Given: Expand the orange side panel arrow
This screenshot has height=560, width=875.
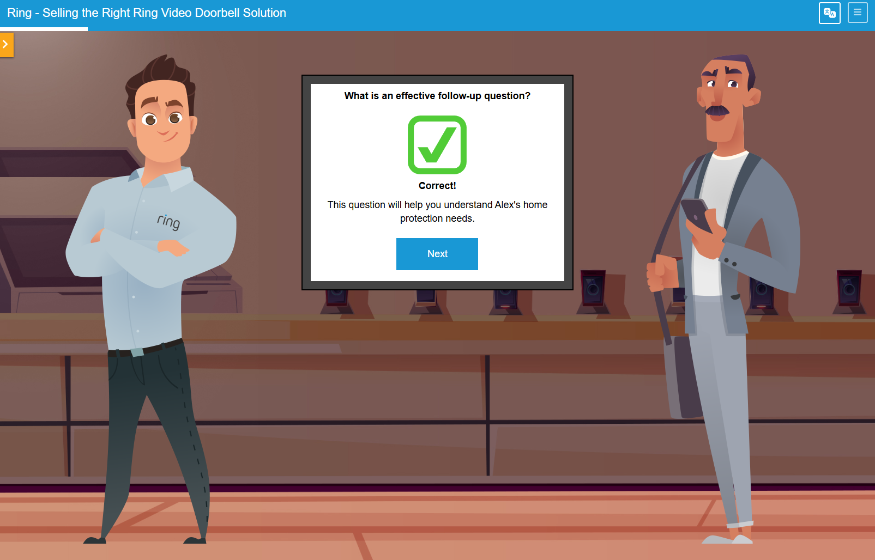Looking at the screenshot, I should click(x=6, y=45).
